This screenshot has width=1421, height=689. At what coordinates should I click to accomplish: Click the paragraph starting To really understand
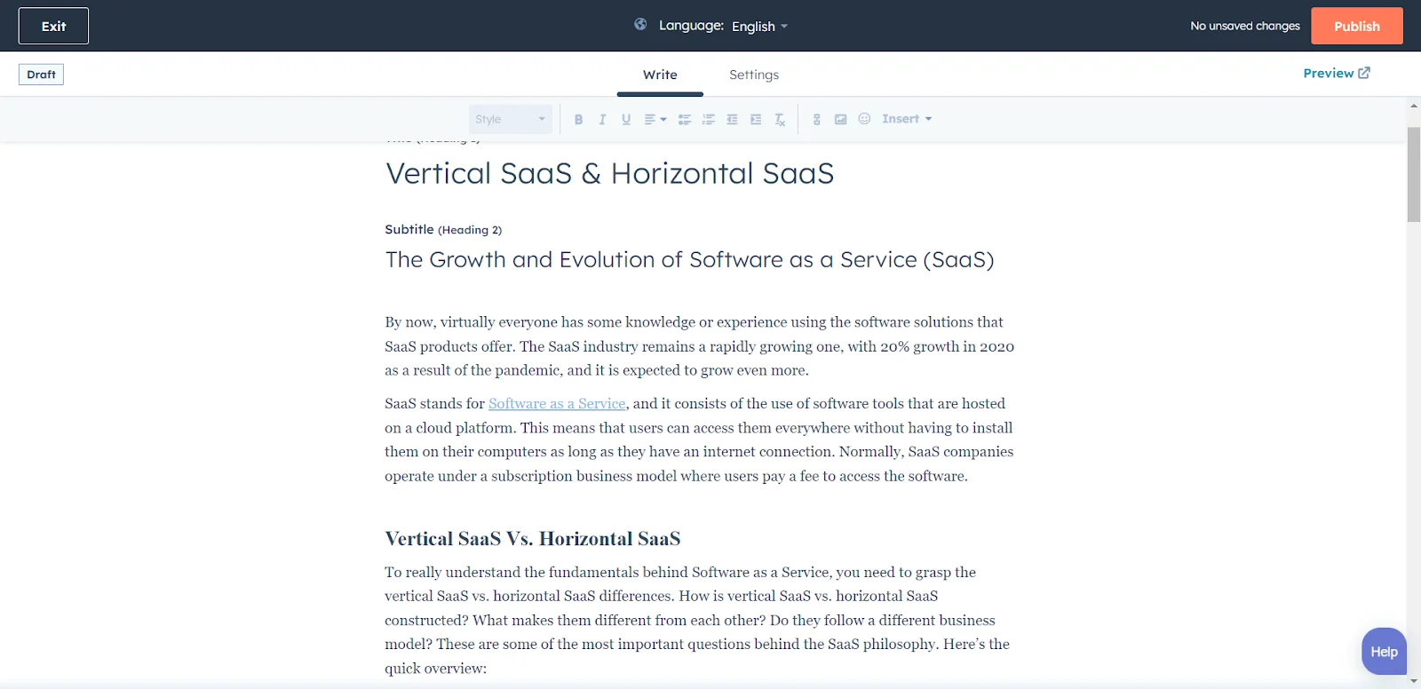click(697, 620)
